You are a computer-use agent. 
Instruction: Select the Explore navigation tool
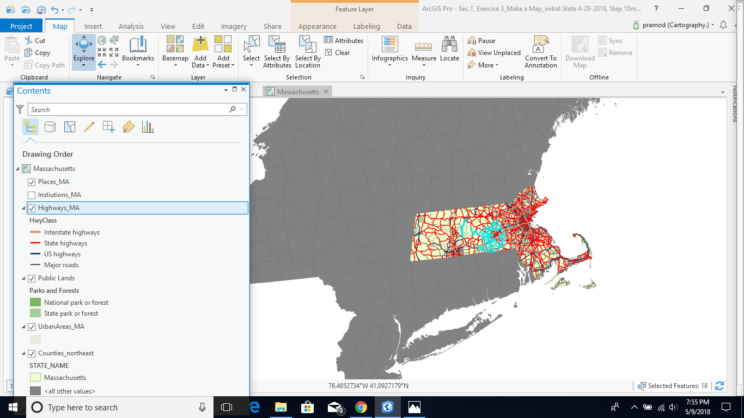pyautogui.click(x=83, y=47)
